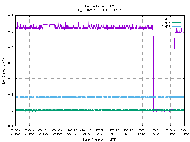Click the 'S/C Current (A)' y-axis label

tap(4, 71)
